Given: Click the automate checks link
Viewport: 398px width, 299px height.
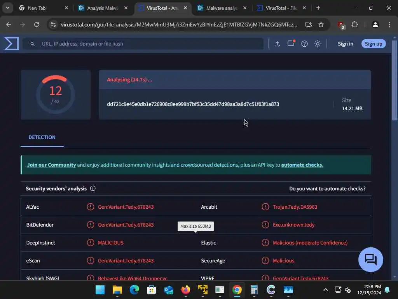Looking at the screenshot, I should (x=302, y=165).
